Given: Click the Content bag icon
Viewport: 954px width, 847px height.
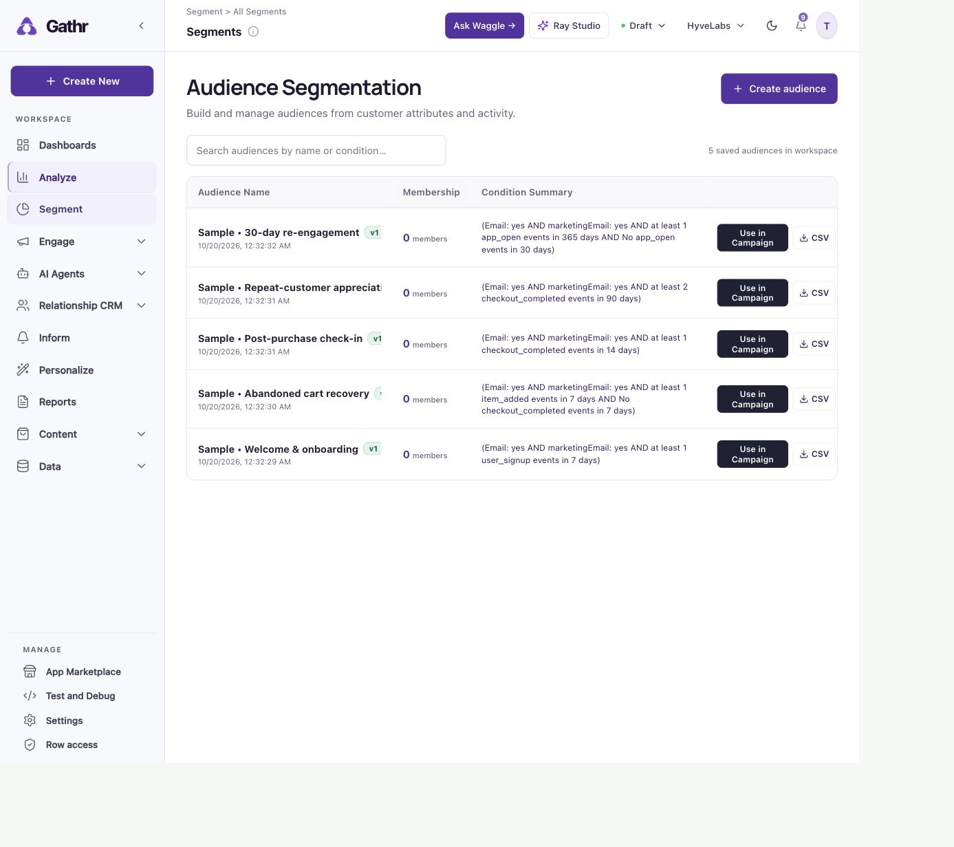Looking at the screenshot, I should tap(23, 434).
